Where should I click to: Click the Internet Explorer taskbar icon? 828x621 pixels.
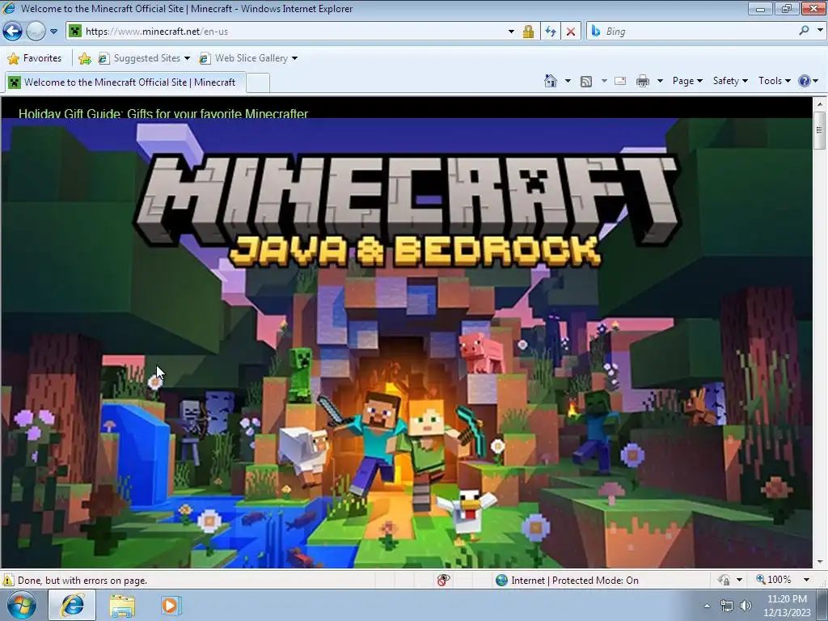coord(72,605)
